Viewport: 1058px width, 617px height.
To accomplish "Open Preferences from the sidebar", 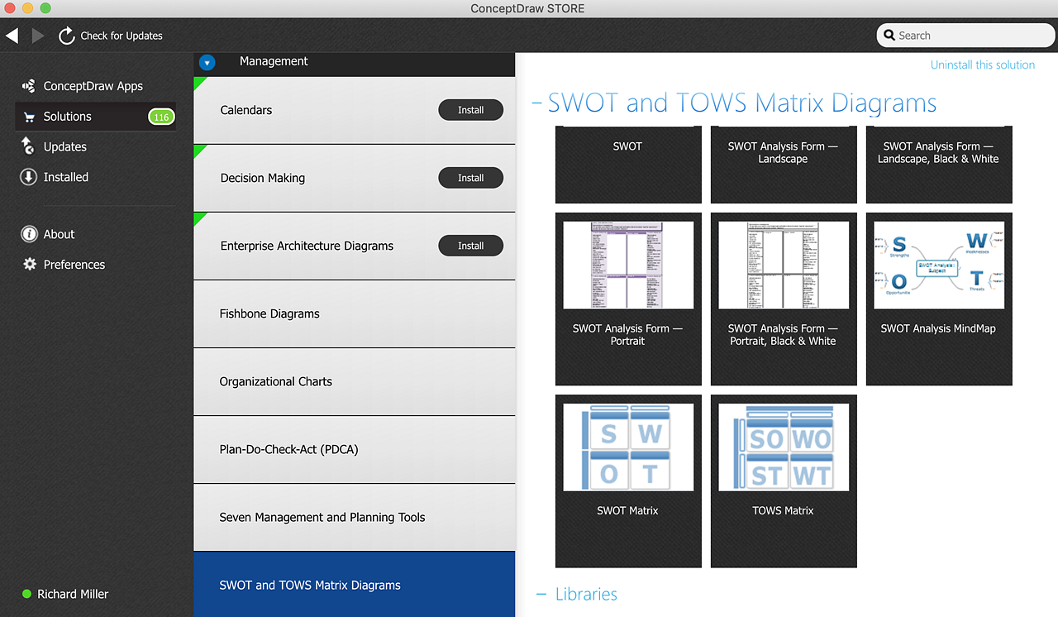I will click(x=74, y=265).
